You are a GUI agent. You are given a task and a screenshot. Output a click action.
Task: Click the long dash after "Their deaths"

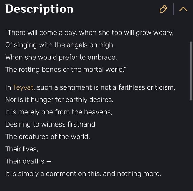(49, 162)
